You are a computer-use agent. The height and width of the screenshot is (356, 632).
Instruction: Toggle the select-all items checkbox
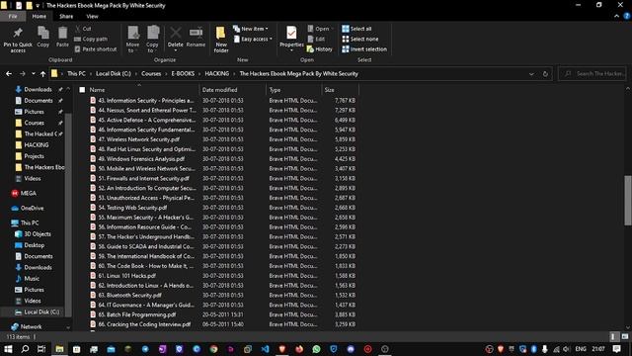point(82,90)
